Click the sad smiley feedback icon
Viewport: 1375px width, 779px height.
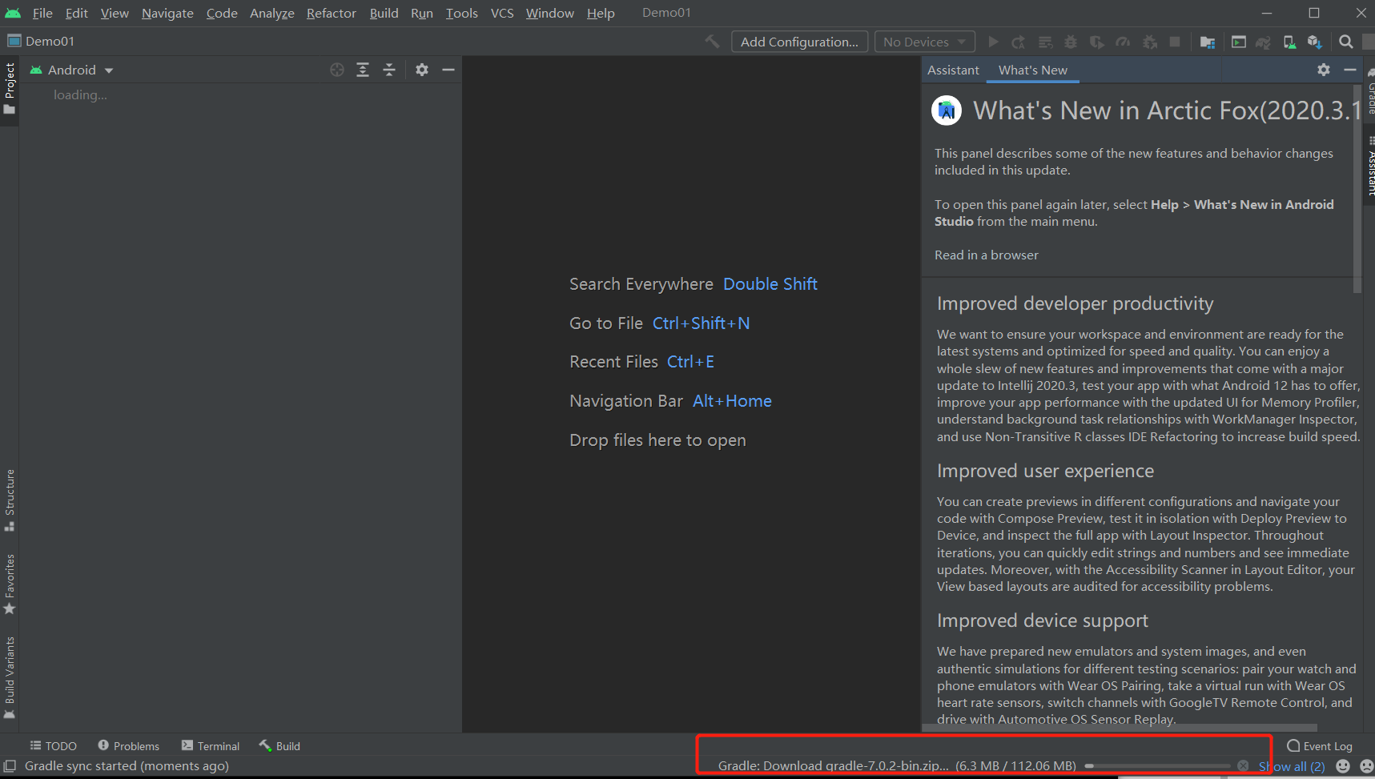1367,766
